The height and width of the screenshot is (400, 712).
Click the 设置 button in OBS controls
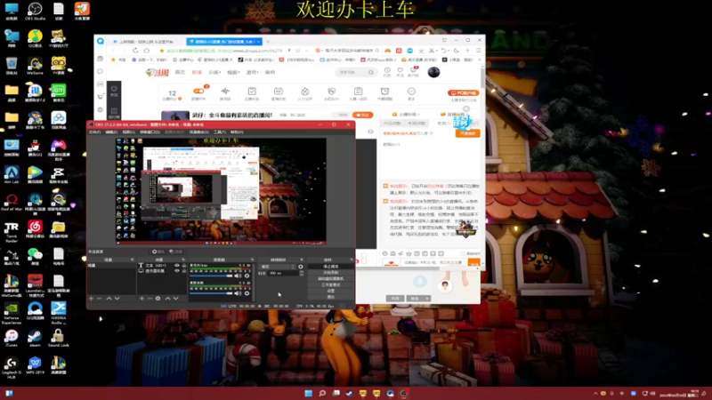pyautogui.click(x=330, y=291)
